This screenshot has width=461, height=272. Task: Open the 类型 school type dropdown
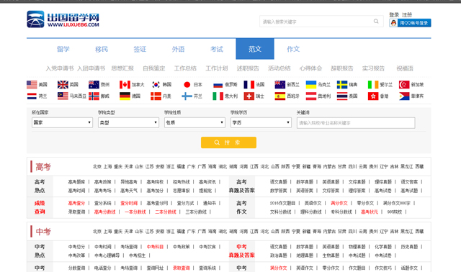[128, 122]
